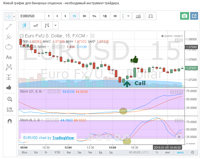Collapse the Euro Fx/U.S. Dollar legend
Image resolution: width=200 pixels, height=159 pixels.
pyautogui.click(x=22, y=36)
